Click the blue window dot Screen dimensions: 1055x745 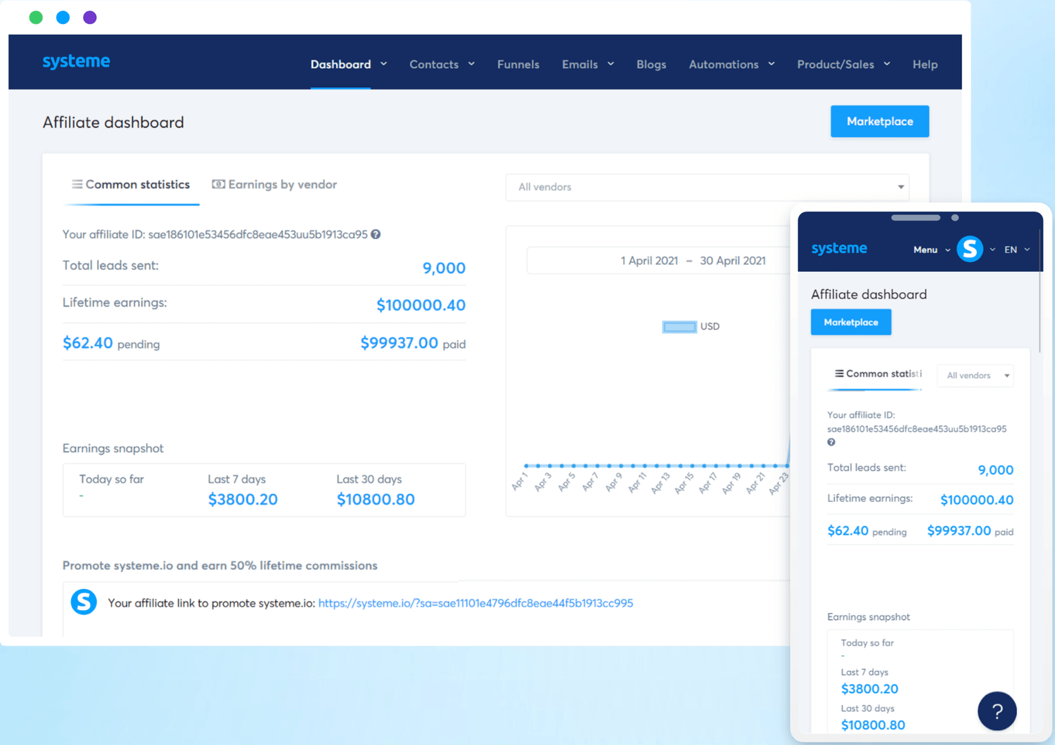pos(63,18)
